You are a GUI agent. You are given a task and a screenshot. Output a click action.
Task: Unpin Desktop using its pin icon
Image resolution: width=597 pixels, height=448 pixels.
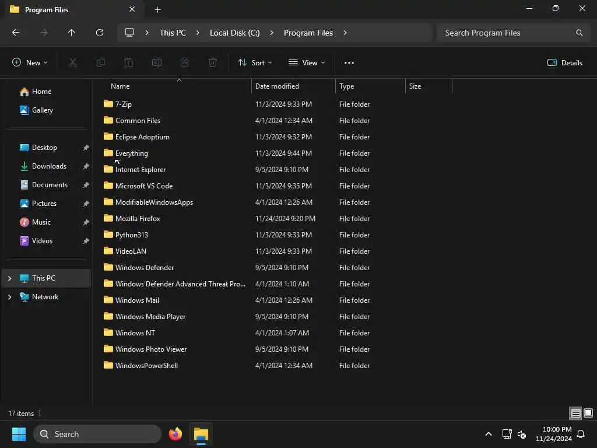(86, 148)
